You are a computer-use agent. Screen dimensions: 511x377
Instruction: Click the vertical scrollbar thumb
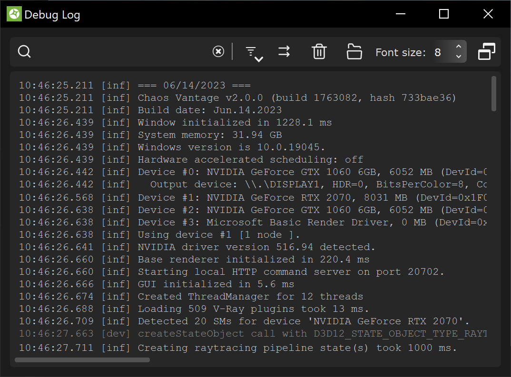[494, 94]
